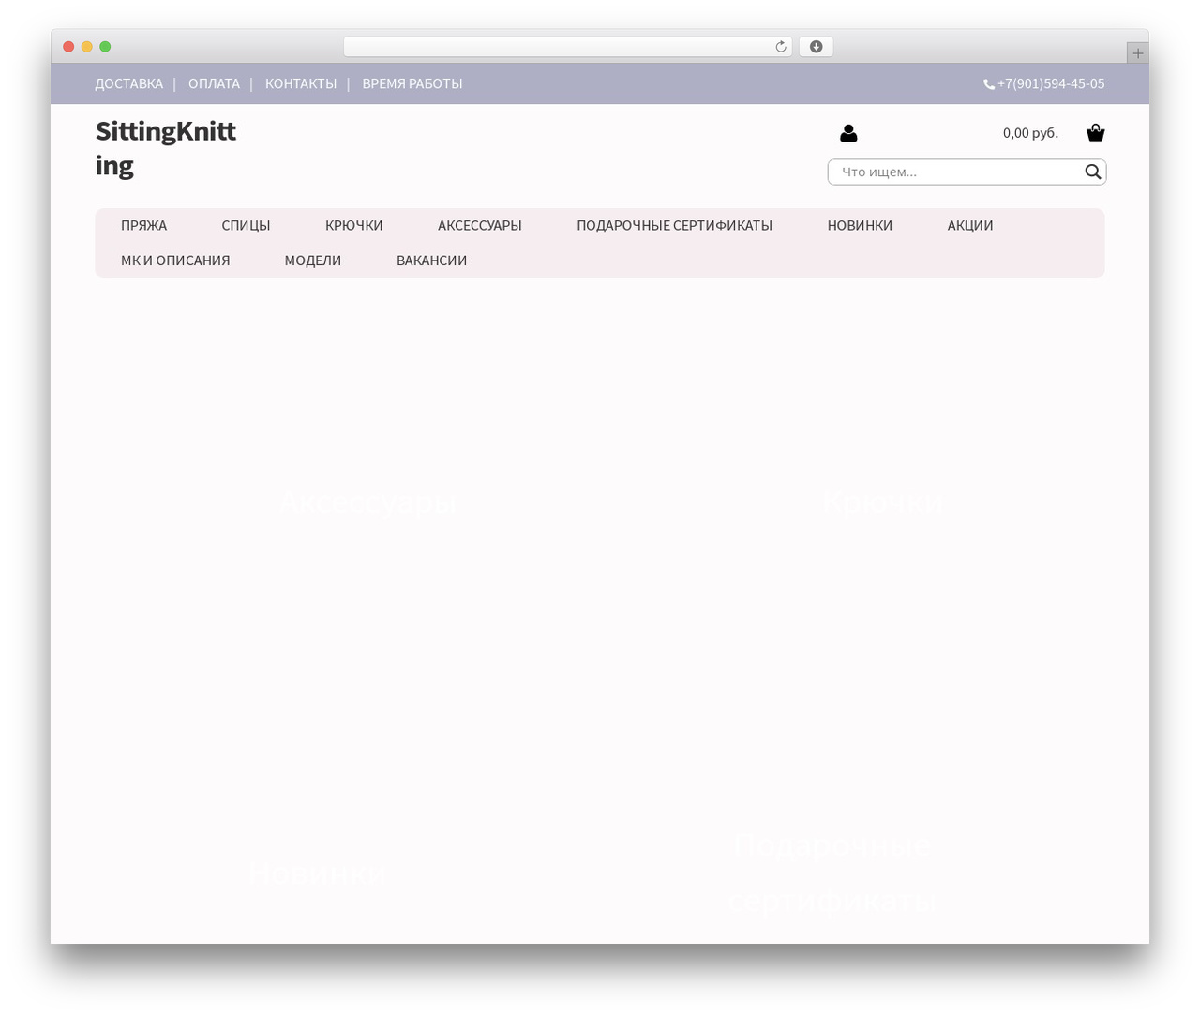Click the search magnifier icon

[1093, 172]
